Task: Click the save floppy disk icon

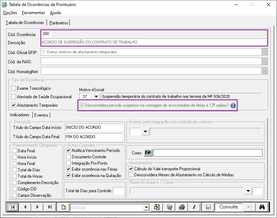Action: pos(208,207)
